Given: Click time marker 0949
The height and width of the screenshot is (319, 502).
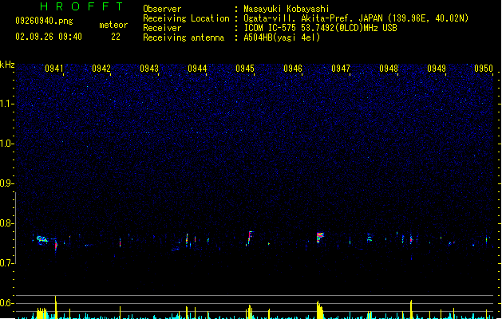Looking at the screenshot, I should click(437, 69).
